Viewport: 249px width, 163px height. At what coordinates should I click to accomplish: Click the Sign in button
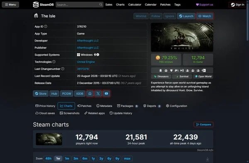click(237, 5)
